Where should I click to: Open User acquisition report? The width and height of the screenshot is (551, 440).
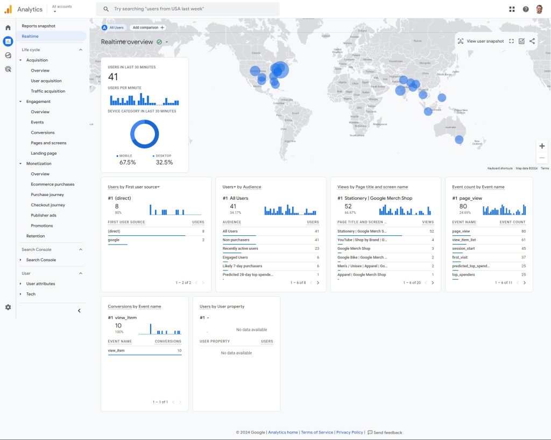[46, 81]
